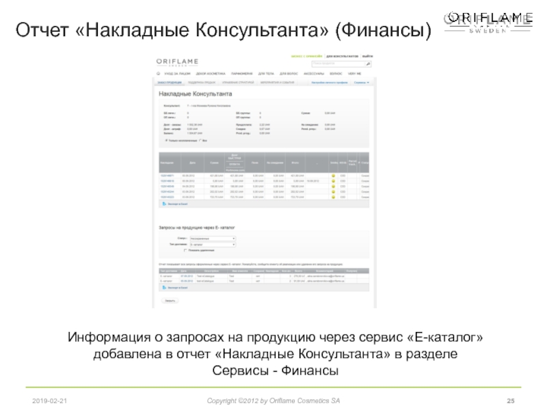This screenshot has width=547, height=410.
Task: Click the Excel export icon below the E-catalog table
Action: point(164,288)
